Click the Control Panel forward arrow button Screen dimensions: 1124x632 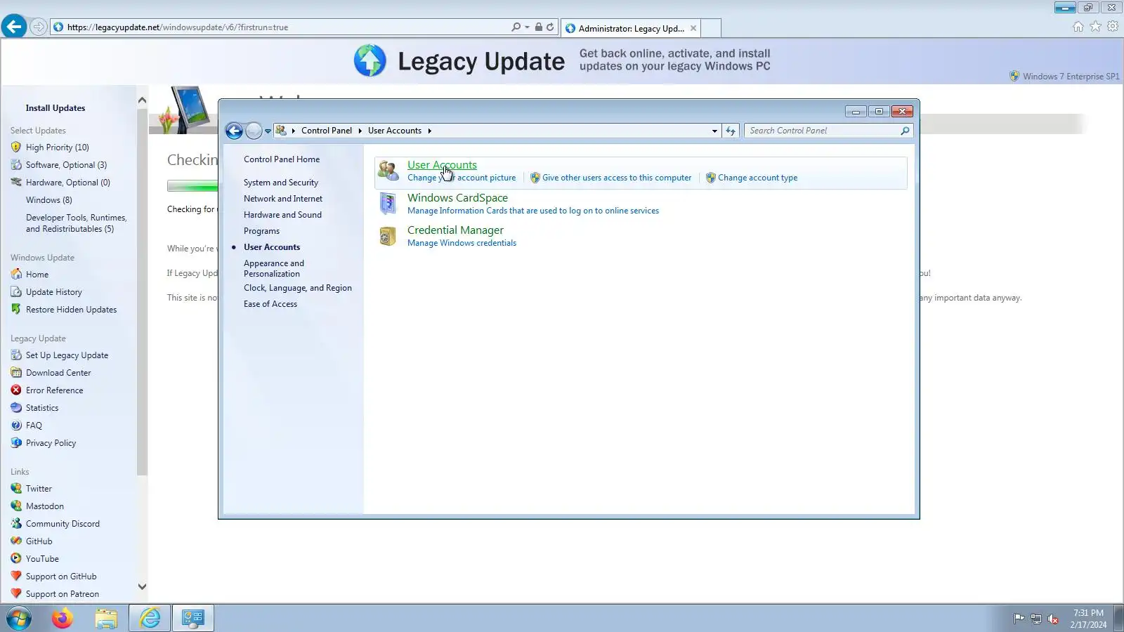tap(254, 131)
